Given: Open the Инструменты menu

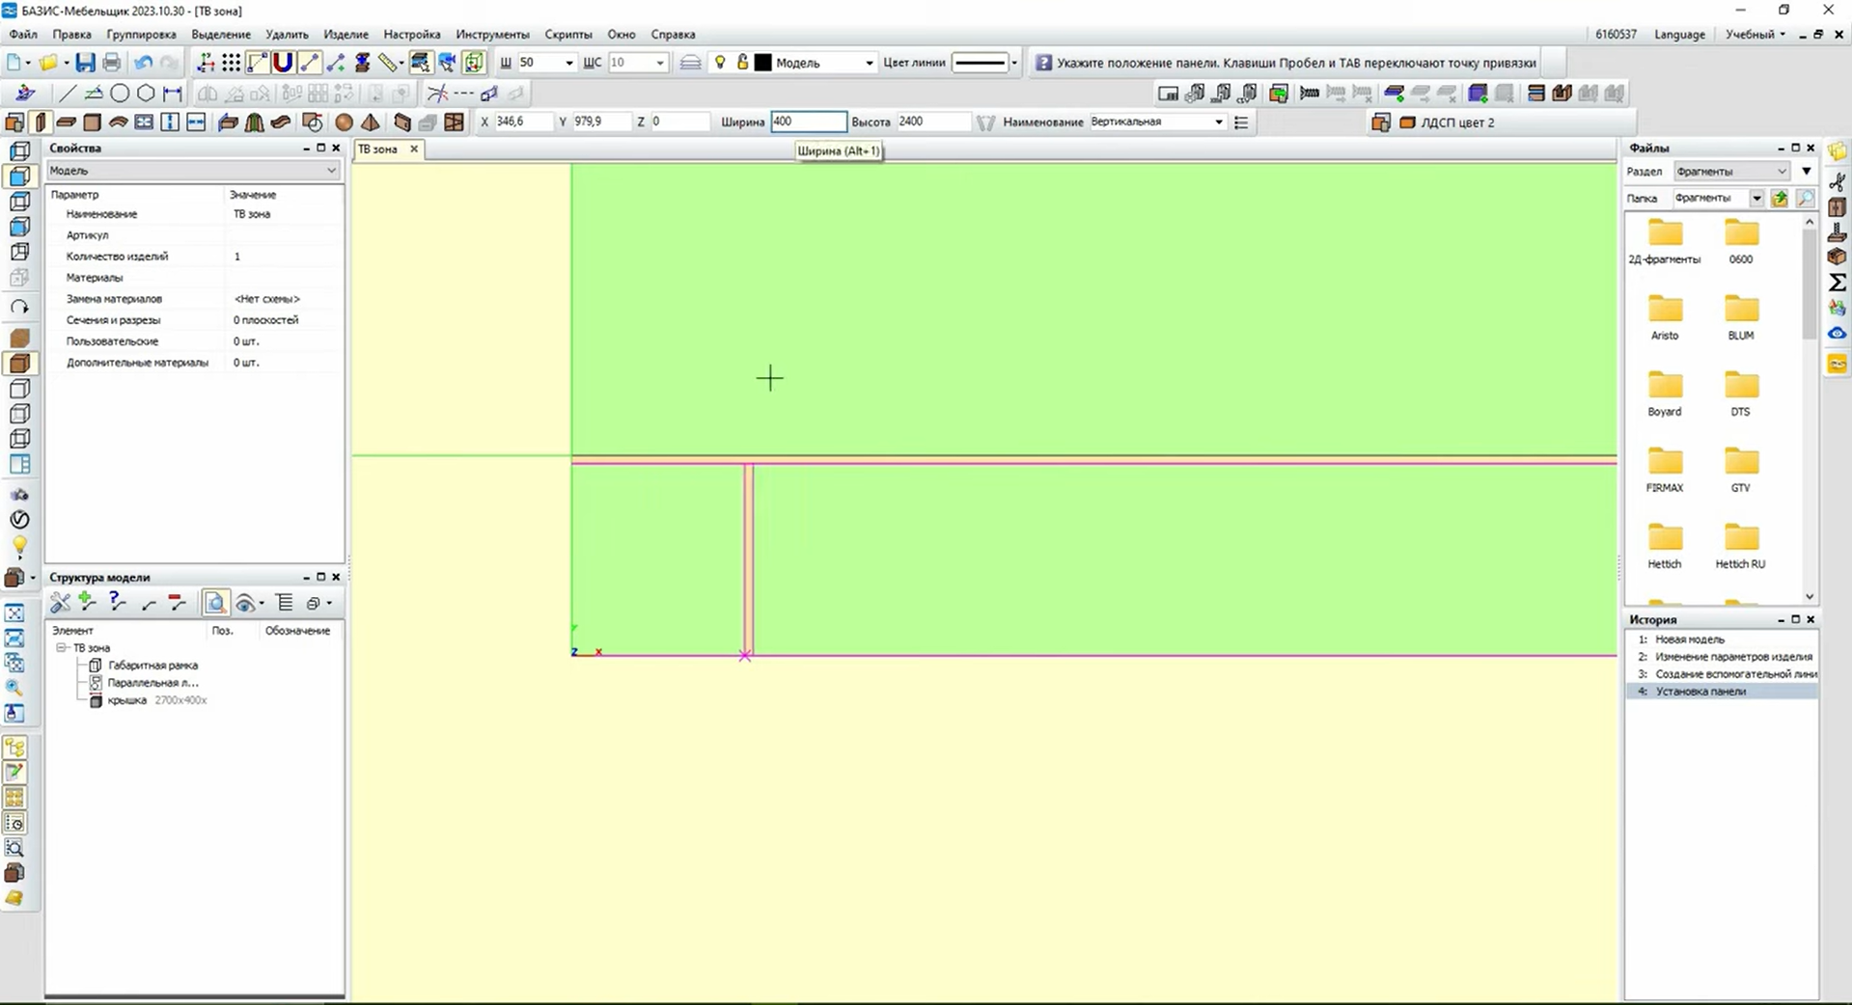Looking at the screenshot, I should coord(492,34).
